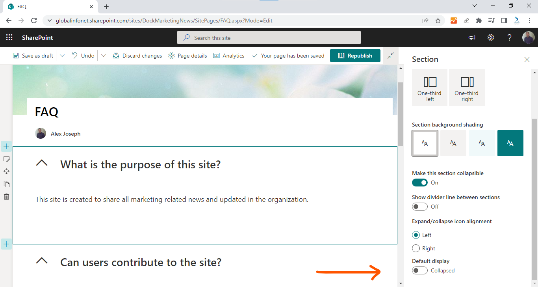Toggle Default display to Collapsed
This screenshot has width=538, height=287.
tap(419, 270)
